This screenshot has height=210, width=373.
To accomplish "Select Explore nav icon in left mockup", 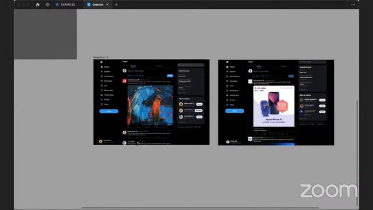I will 101,72.
